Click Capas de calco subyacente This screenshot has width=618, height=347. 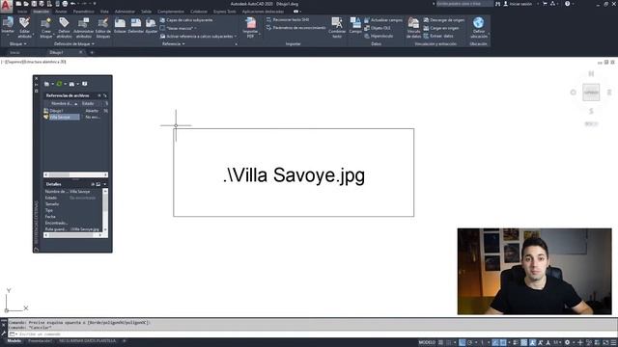pos(186,20)
